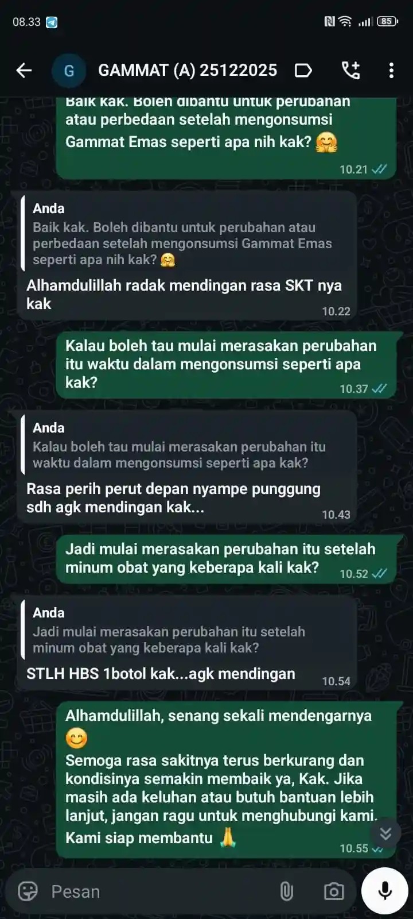
Task: Open the camera from message bar
Action: click(334, 891)
